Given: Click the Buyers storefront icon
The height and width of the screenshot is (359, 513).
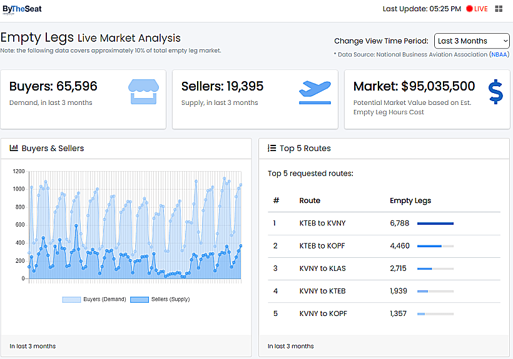Looking at the screenshot, I should tap(142, 92).
